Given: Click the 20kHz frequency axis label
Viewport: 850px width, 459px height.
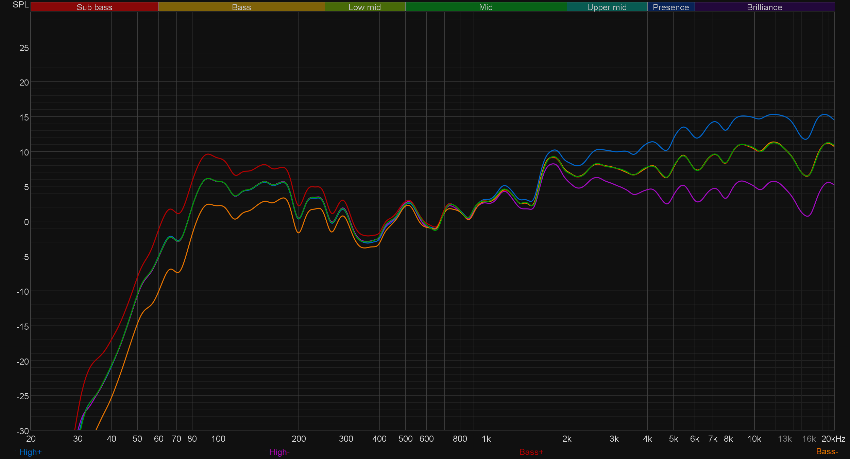Looking at the screenshot, I should [x=833, y=439].
